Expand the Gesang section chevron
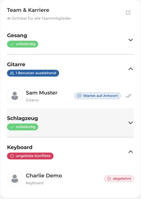141x199 pixels. tap(131, 40)
